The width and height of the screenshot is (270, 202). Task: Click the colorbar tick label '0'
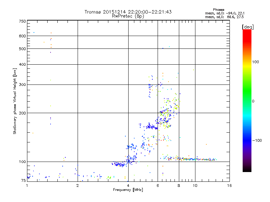coord(253,101)
